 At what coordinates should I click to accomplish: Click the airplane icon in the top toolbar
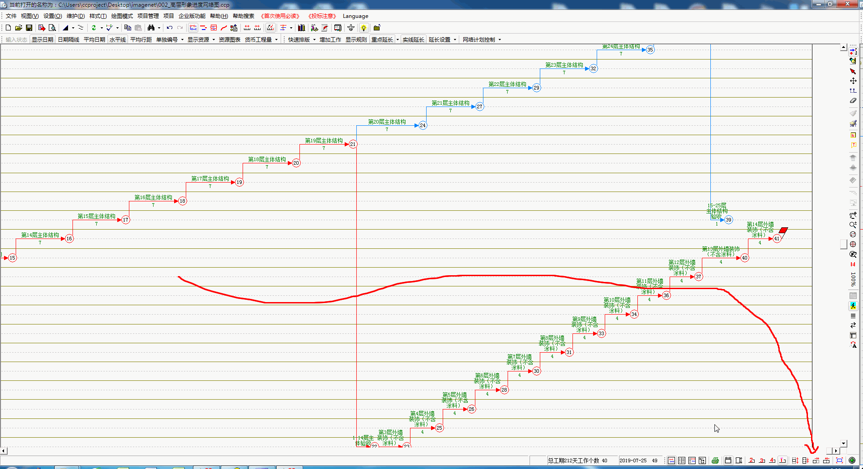coord(351,28)
